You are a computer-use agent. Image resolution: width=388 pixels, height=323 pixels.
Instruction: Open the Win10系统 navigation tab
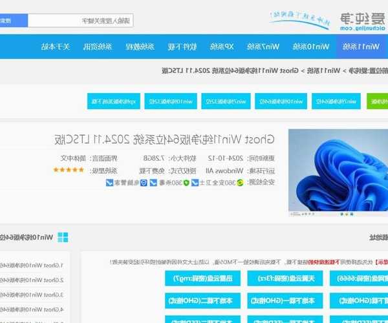310,47
